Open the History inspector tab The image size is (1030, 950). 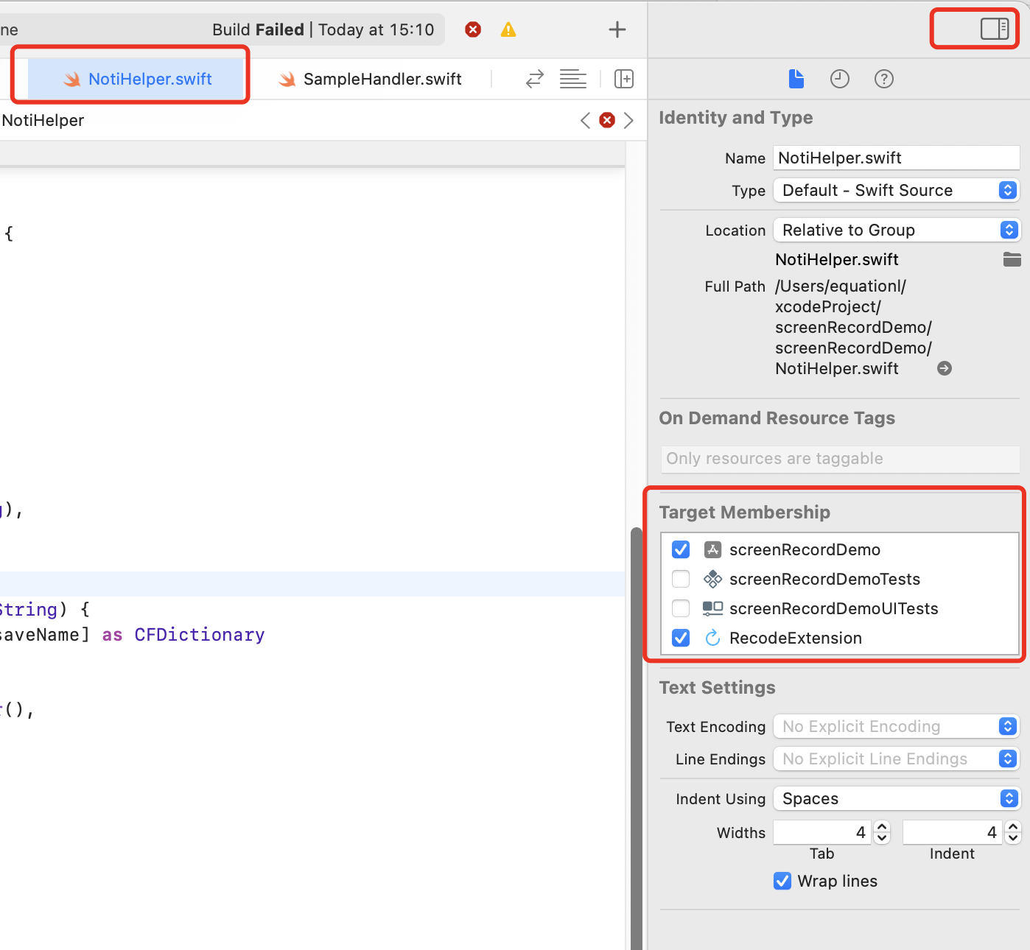[x=840, y=79]
